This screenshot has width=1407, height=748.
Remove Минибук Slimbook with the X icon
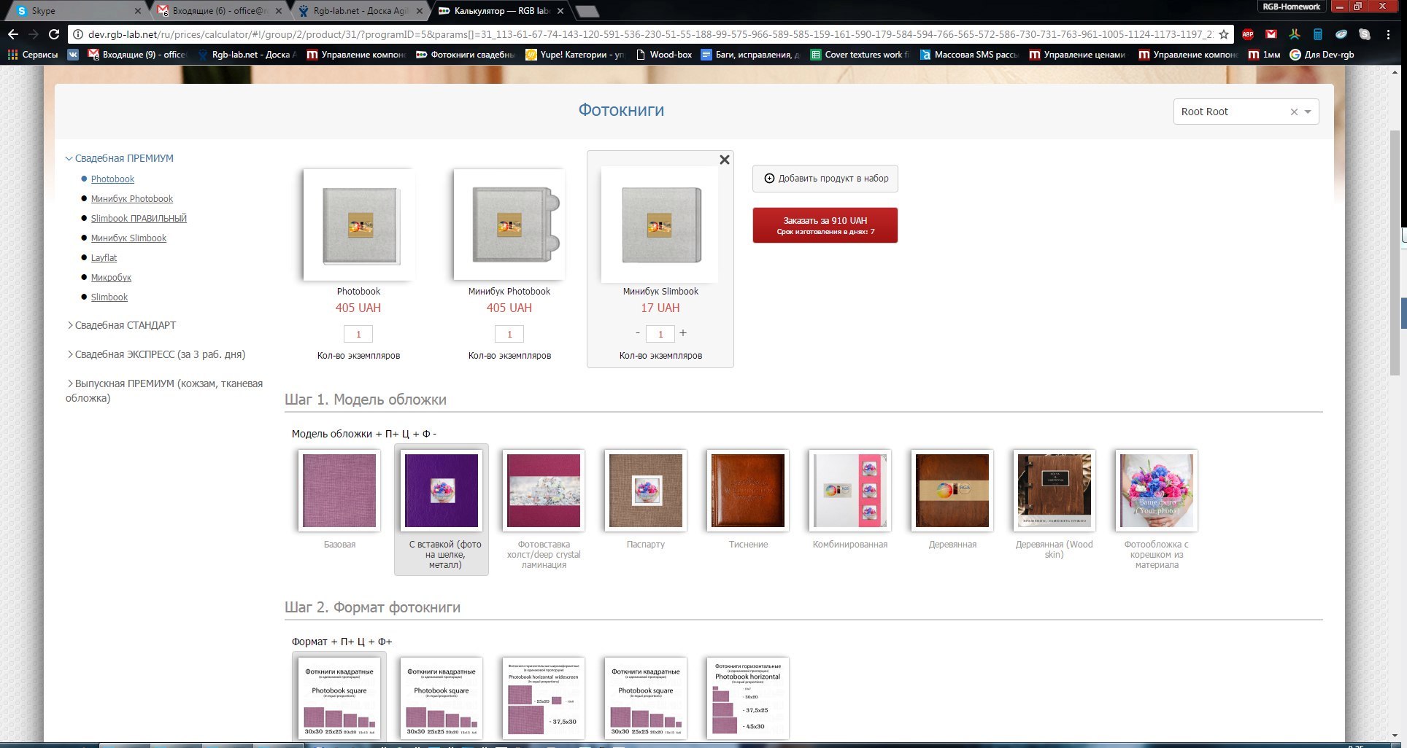point(724,160)
